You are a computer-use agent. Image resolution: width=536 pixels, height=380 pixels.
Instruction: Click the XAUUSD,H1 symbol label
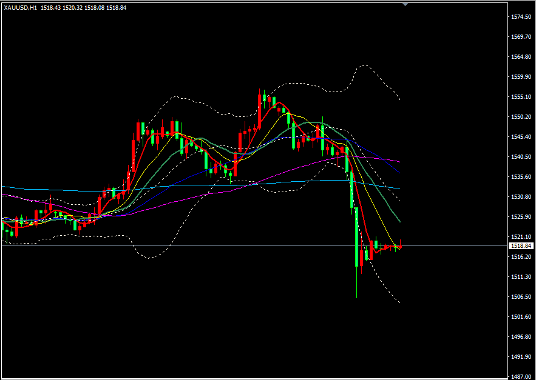[20, 8]
